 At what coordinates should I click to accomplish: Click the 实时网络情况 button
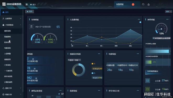click(x=153, y=71)
